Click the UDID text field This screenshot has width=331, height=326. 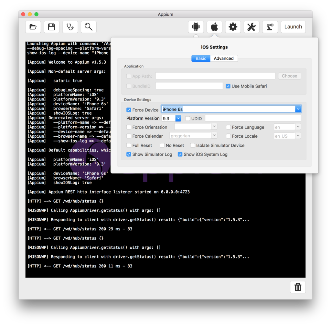tap(253, 118)
